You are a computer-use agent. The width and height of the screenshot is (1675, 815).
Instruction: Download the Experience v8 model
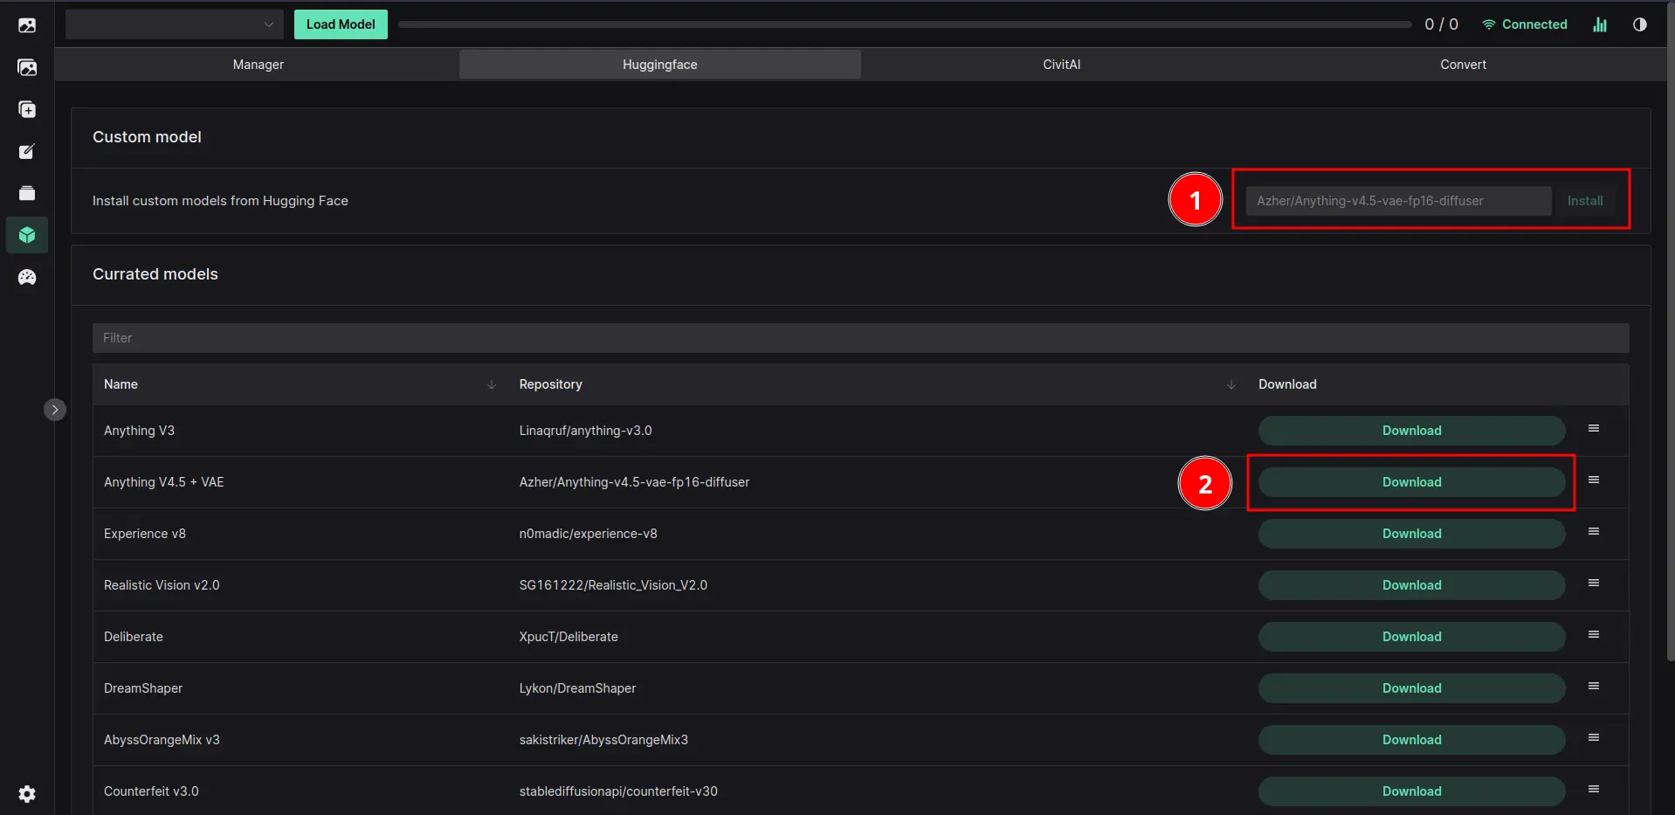point(1412,534)
